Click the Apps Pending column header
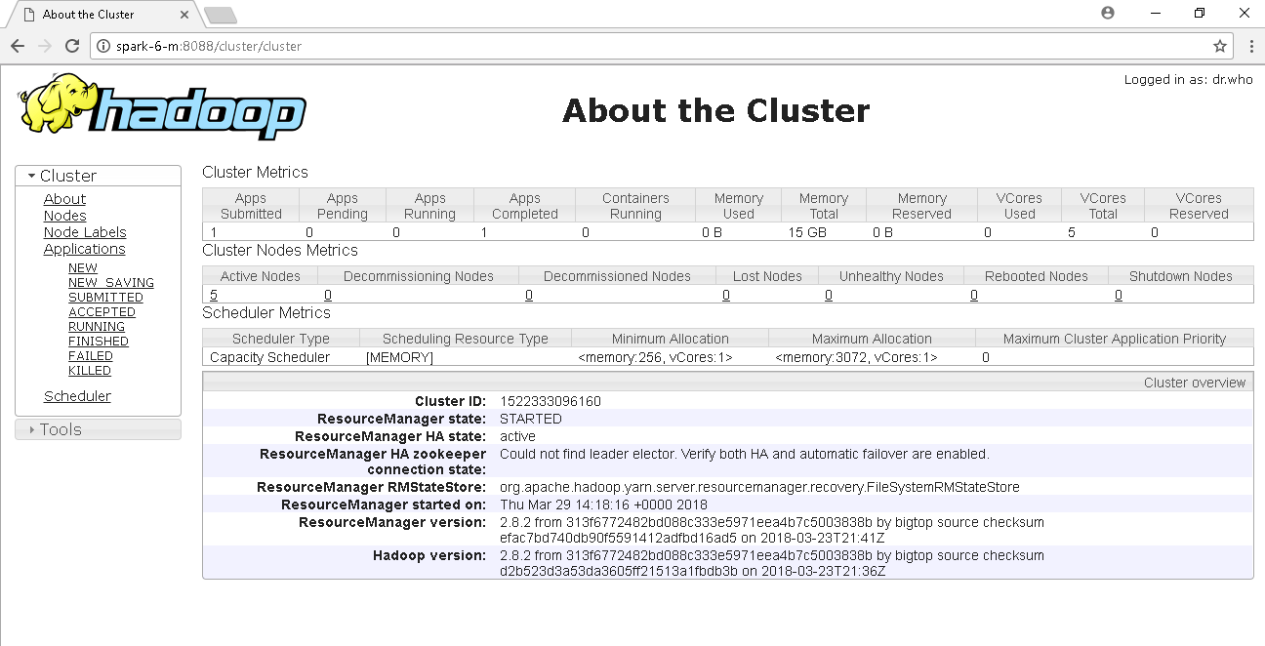 tap(343, 206)
